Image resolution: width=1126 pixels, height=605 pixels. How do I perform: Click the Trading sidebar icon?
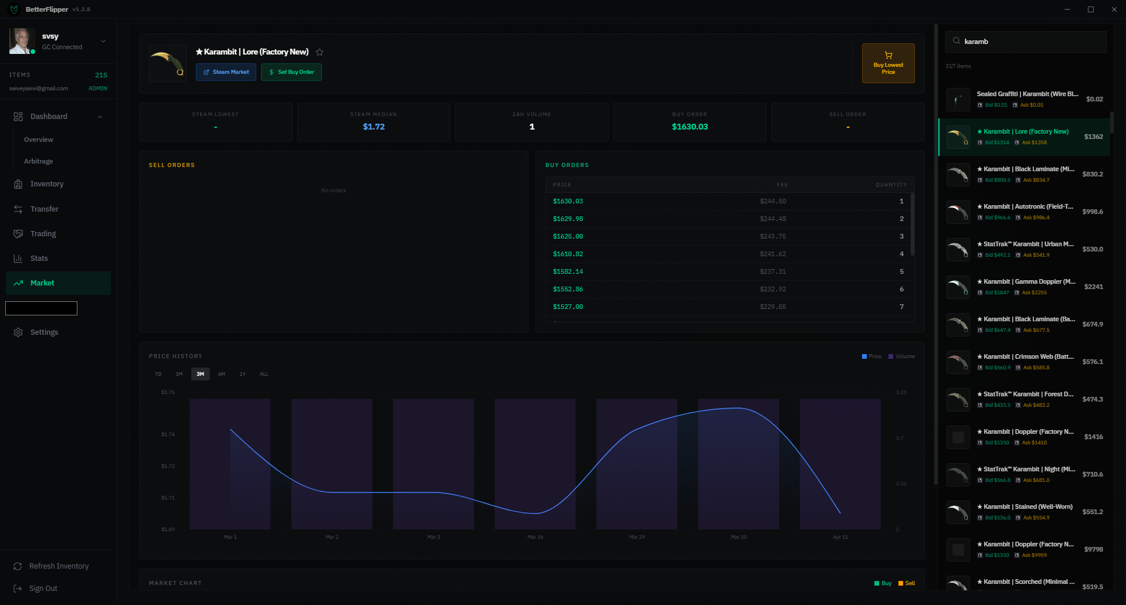click(x=18, y=233)
